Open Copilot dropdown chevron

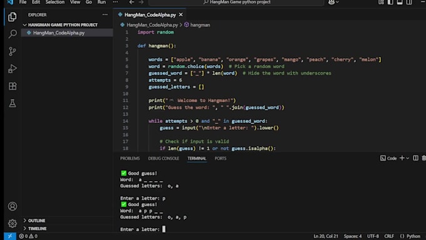pyautogui.click(x=338, y=2)
